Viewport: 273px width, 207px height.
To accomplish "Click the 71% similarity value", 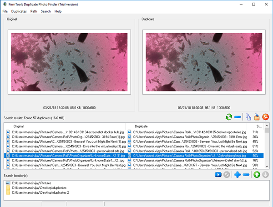I will click(255, 132).
